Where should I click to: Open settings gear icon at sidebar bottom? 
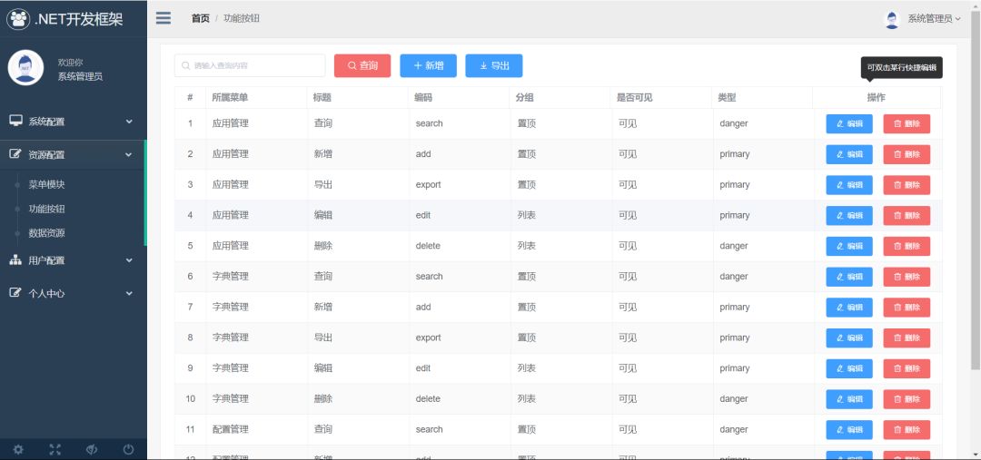(x=18, y=449)
